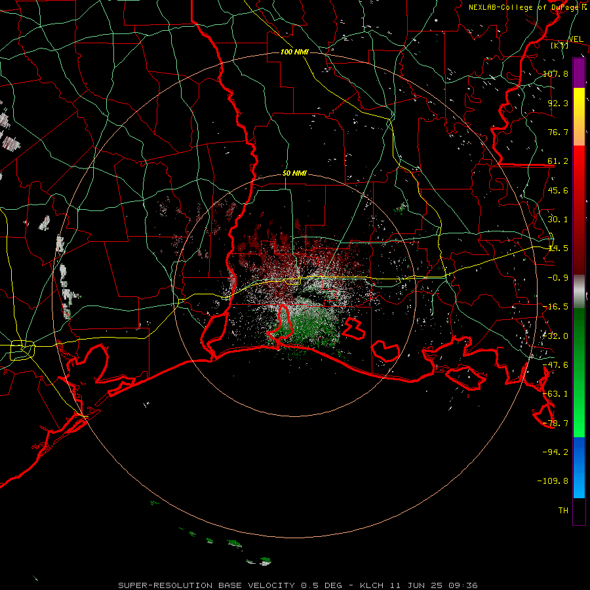This screenshot has width=590, height=590.
Task: Click the 14.5 scale value
Action: click(x=558, y=248)
